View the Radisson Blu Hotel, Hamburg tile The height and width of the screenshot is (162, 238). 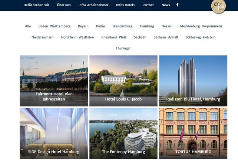(193, 81)
